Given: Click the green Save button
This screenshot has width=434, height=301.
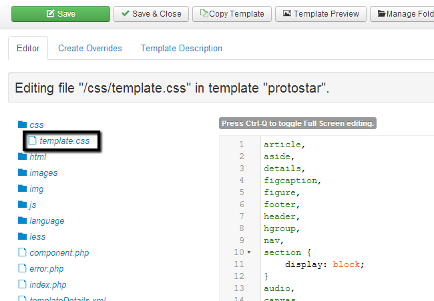Looking at the screenshot, I should [61, 13].
